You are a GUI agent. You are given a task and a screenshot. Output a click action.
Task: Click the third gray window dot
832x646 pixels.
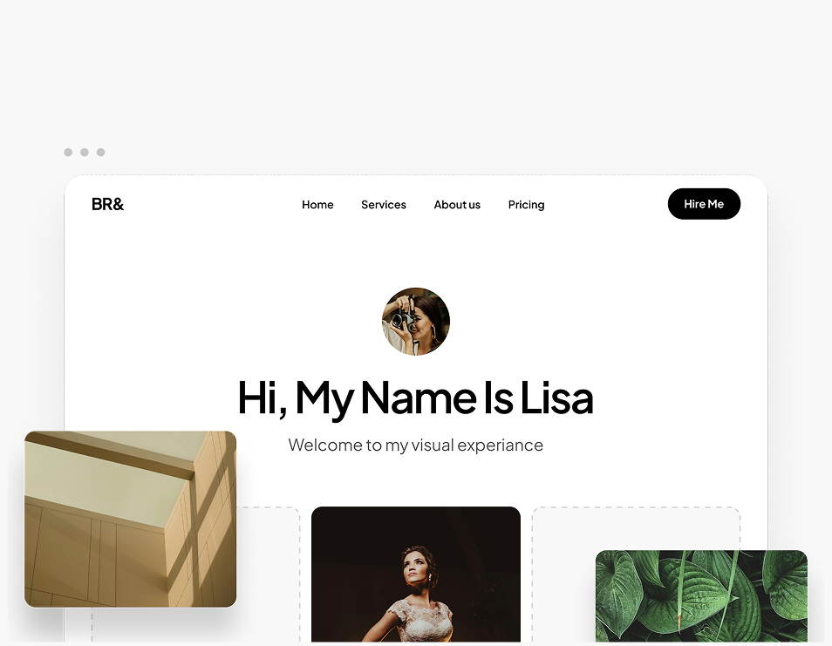tap(101, 153)
